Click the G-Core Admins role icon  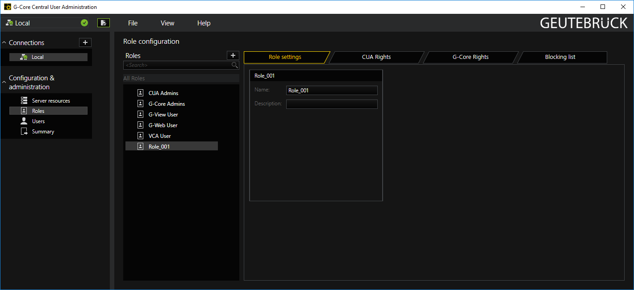pos(141,104)
